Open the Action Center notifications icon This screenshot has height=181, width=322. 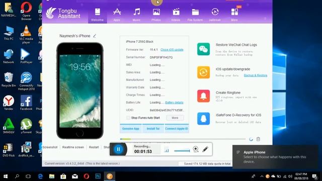pyautogui.click(x=314, y=176)
